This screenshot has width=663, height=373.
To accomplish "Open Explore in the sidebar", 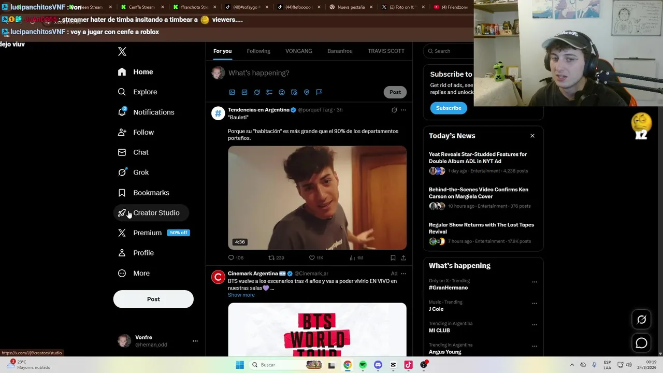I will [138, 92].
